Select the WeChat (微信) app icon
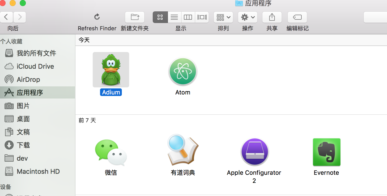This screenshot has width=387, height=196. 111,152
